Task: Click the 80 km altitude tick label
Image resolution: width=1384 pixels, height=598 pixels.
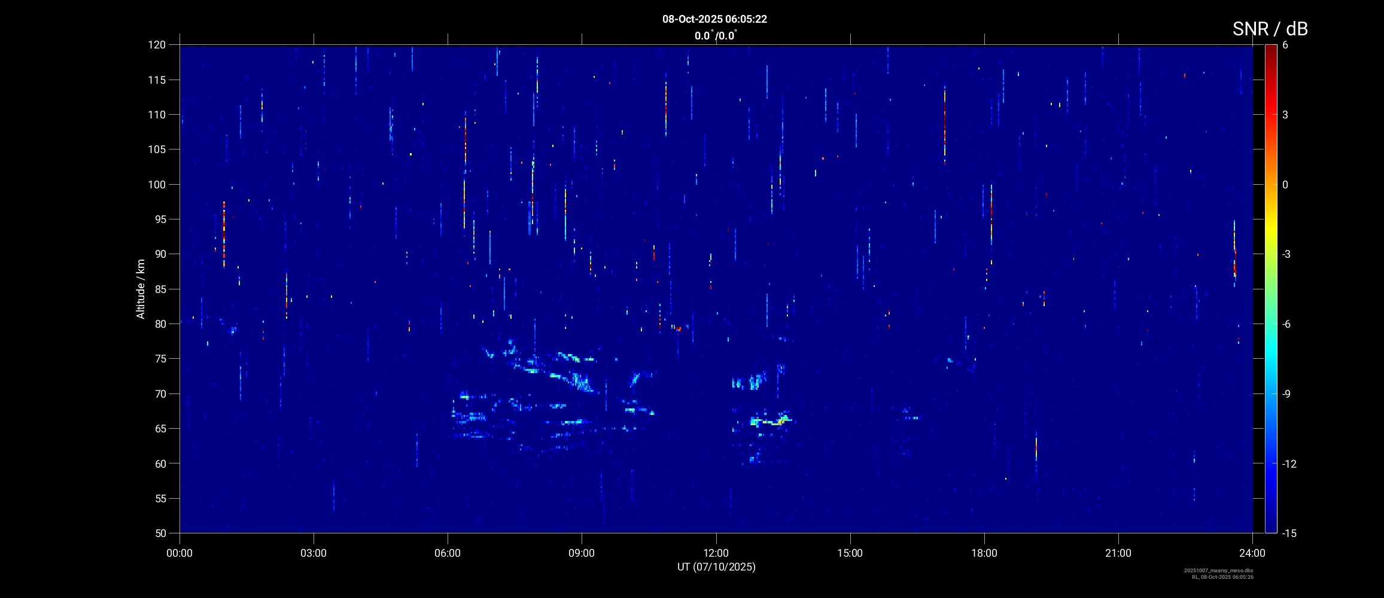Action: pos(159,324)
